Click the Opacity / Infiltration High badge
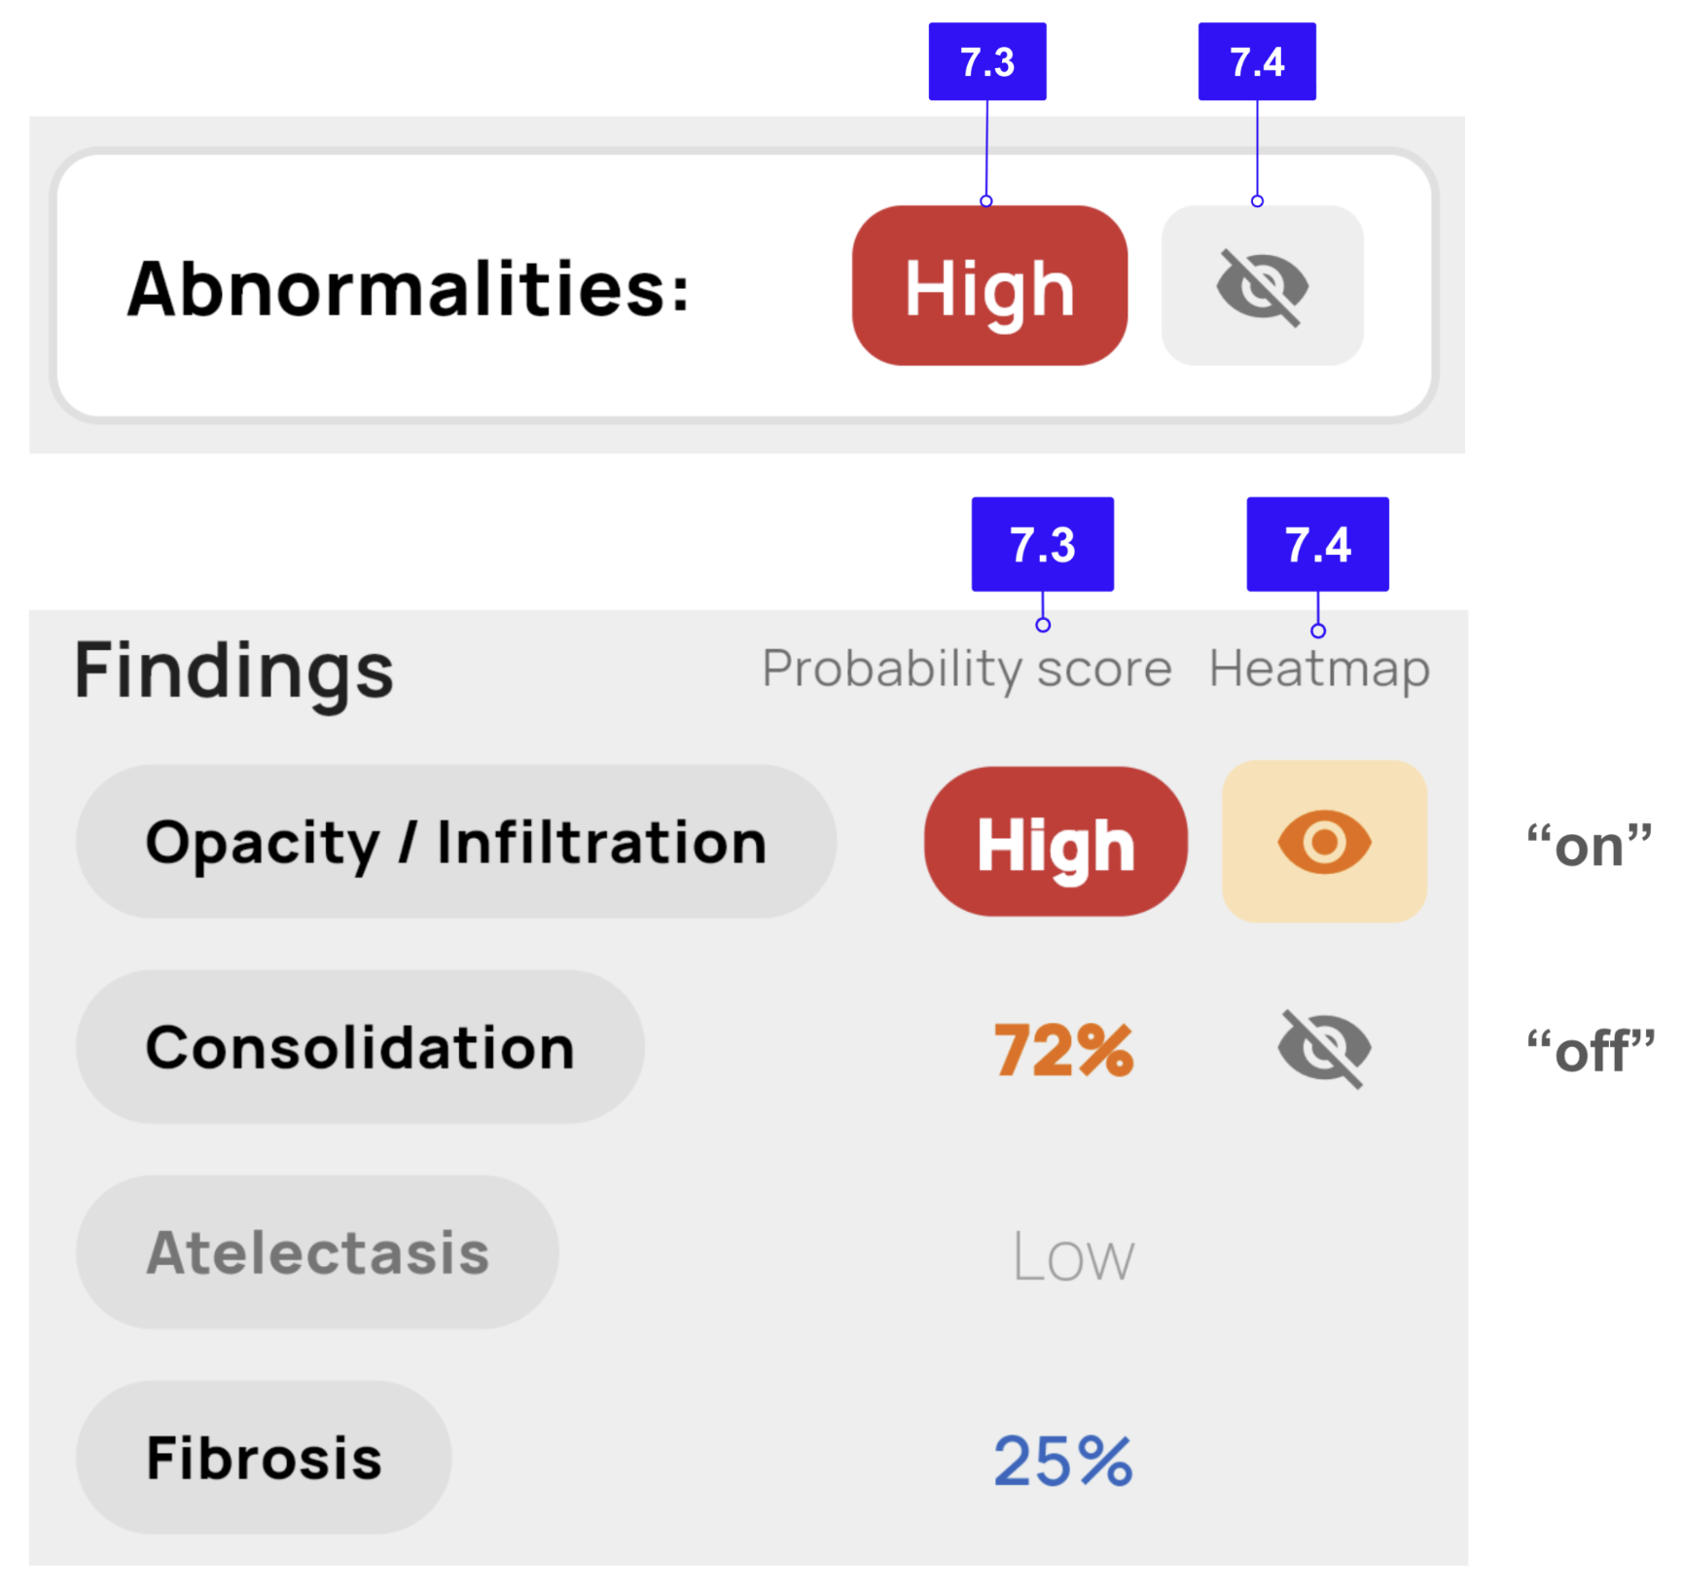Image resolution: width=1683 pixels, height=1594 pixels. (1056, 843)
